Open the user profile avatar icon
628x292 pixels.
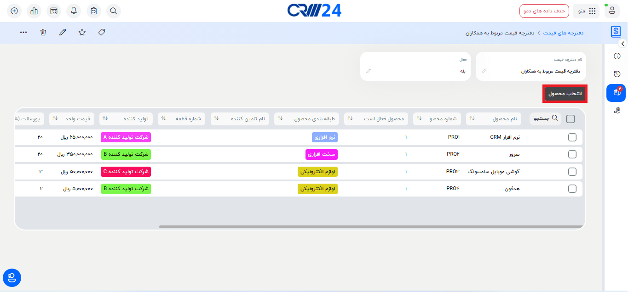[x=612, y=11]
